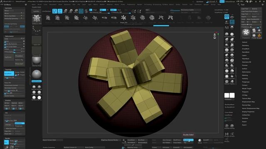Toggle L.Sym local symmetry icon
Viewport: 266px width, 149px height.
click(227, 27)
